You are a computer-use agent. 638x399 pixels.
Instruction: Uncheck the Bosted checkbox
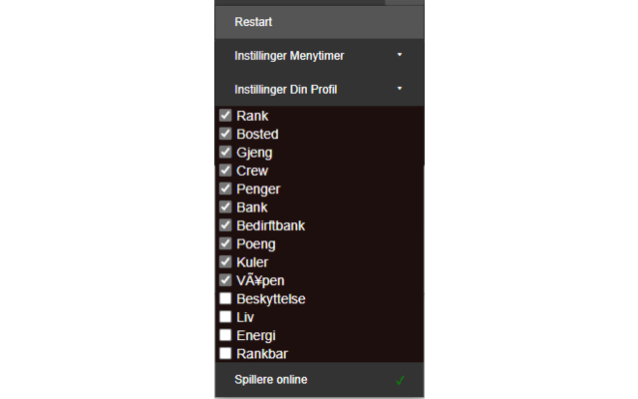point(225,134)
